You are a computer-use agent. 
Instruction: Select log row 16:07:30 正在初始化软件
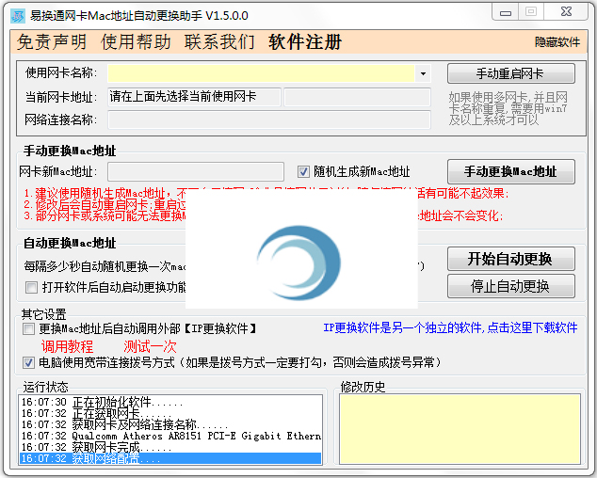tap(170, 402)
